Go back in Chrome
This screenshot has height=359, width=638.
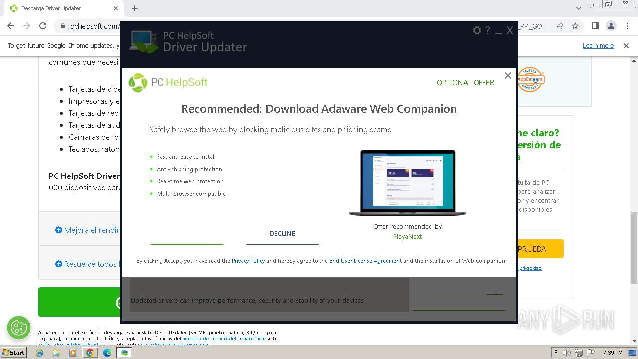[11, 26]
